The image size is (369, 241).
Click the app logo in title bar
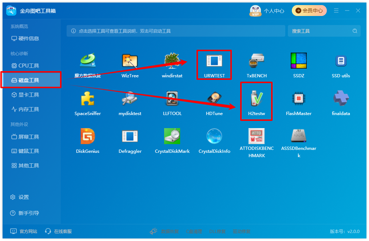coord(11,11)
